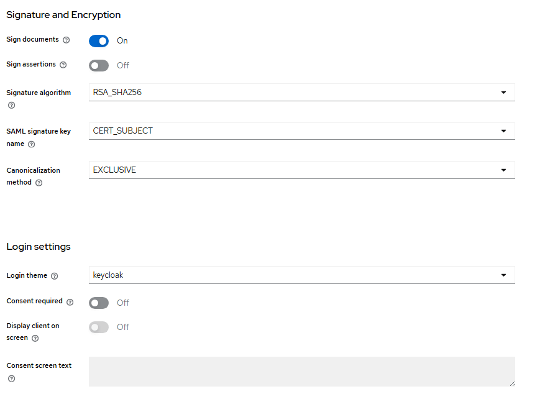Screen dimensions: 550x417
Task: Turn on the Consent required switch
Action: [99, 303]
